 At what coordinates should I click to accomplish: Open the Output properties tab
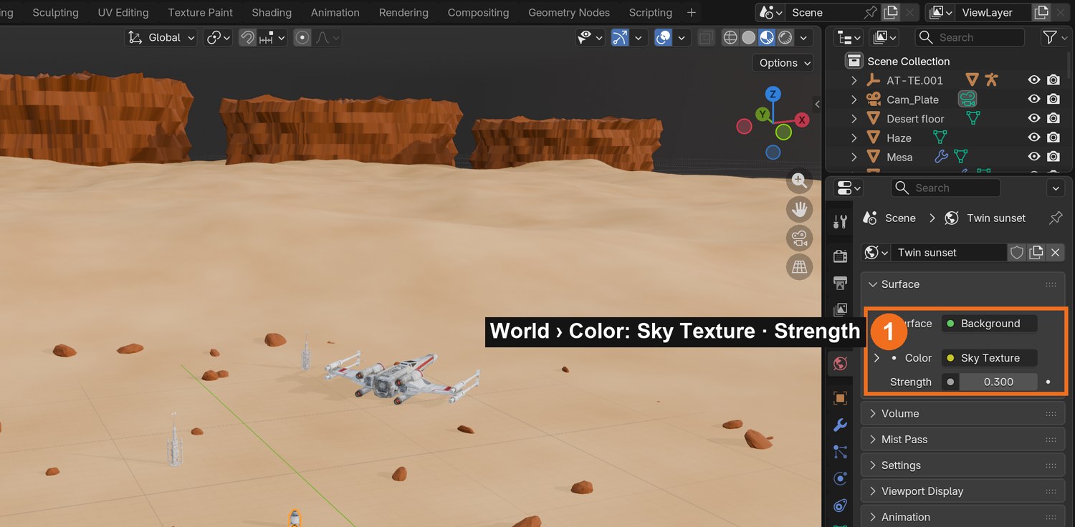click(840, 283)
